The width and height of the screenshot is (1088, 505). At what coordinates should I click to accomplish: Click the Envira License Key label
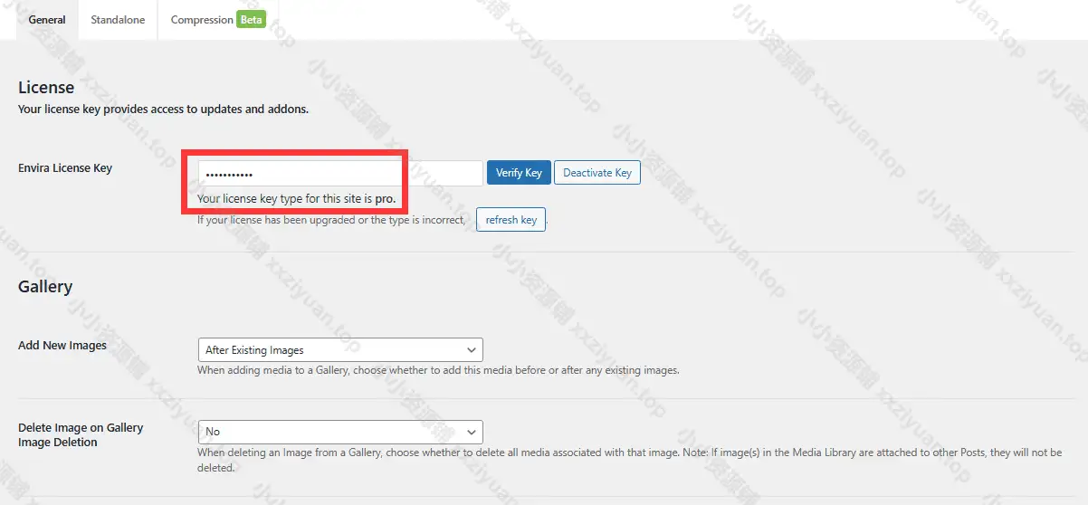65,167
